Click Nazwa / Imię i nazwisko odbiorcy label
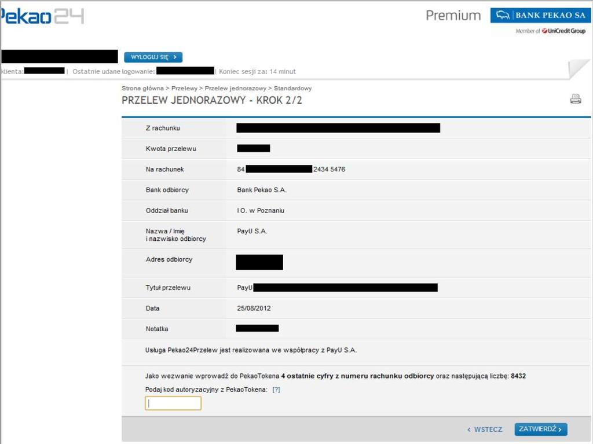Image resolution: width=593 pixels, height=444 pixels. coord(176,235)
